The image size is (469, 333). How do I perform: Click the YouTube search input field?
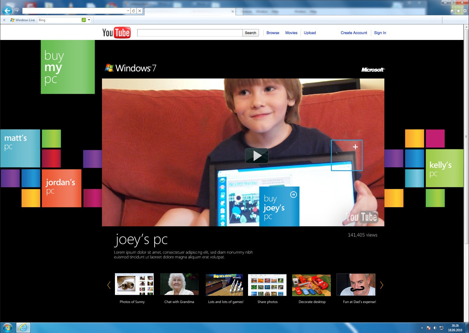tap(190, 33)
